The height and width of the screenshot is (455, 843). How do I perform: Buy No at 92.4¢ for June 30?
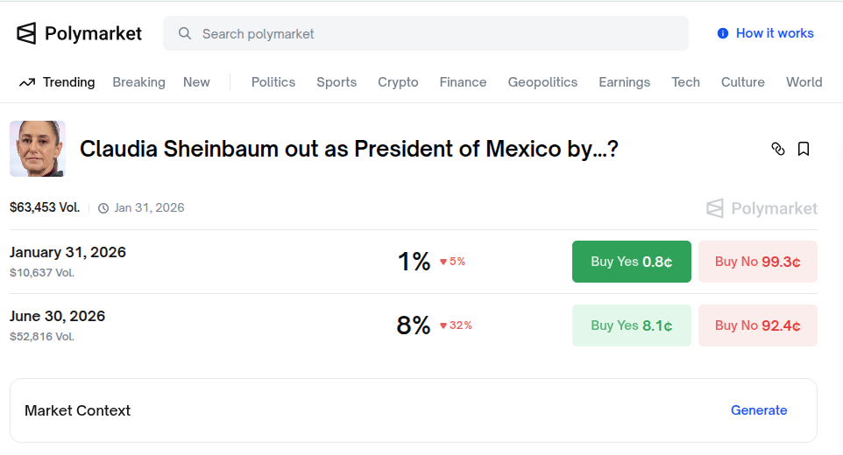tap(757, 325)
